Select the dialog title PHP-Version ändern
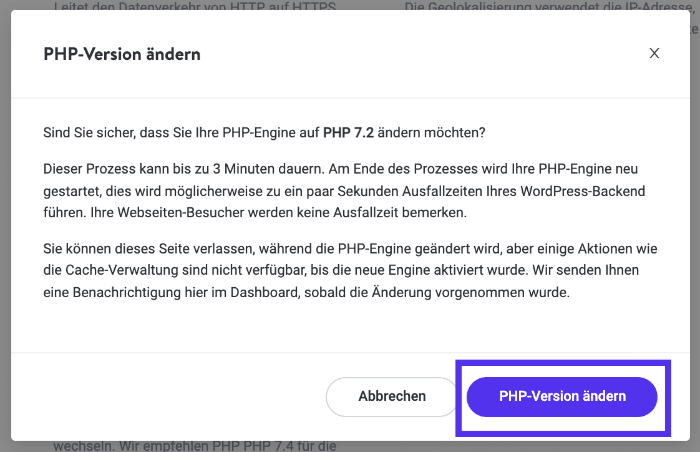 (x=121, y=54)
